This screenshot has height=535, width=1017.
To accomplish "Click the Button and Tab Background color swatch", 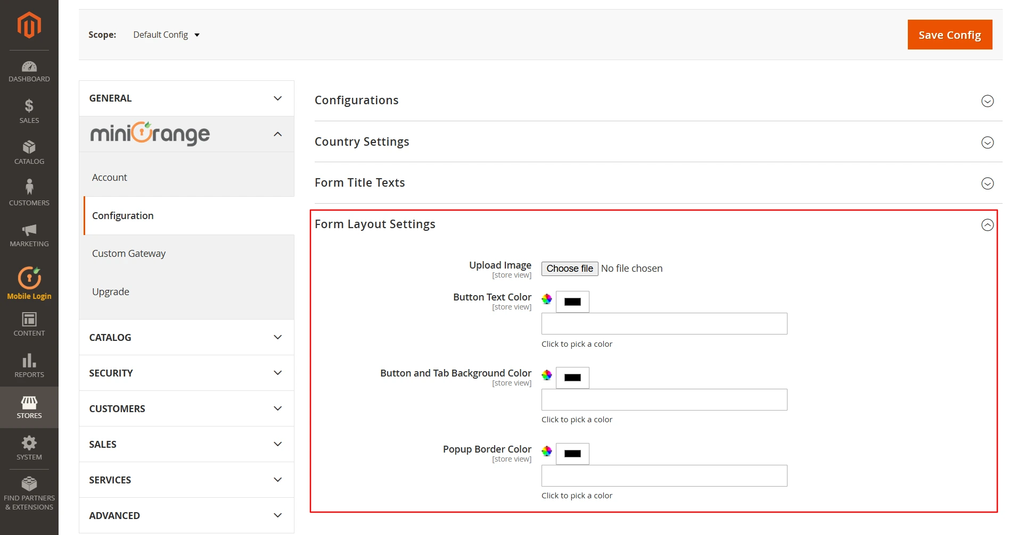I will 572,378.
